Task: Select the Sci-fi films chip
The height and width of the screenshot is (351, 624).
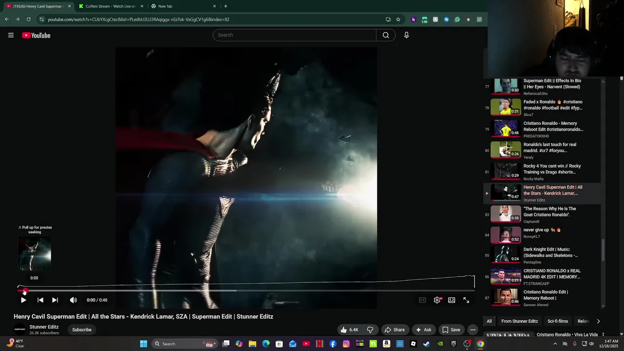Action: click(x=558, y=321)
